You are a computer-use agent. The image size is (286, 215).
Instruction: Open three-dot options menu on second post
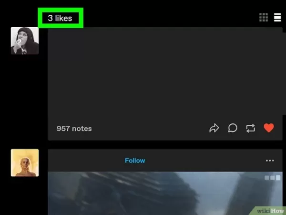pyautogui.click(x=270, y=161)
